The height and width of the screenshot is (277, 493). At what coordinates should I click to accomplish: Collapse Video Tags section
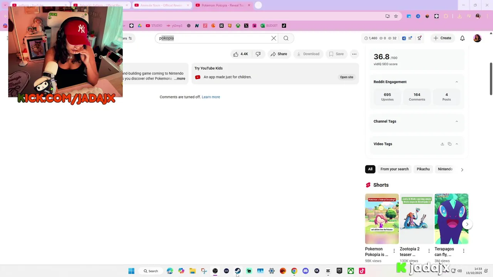(457, 144)
